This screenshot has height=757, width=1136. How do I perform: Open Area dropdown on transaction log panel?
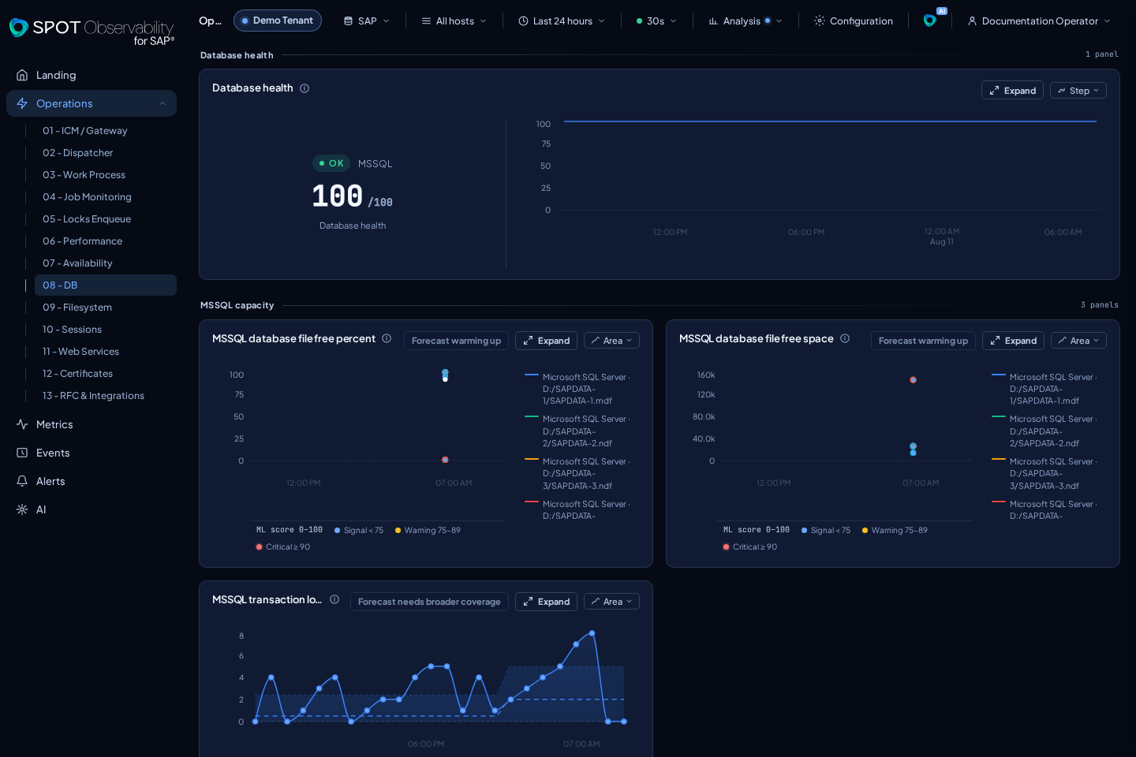pyautogui.click(x=611, y=602)
